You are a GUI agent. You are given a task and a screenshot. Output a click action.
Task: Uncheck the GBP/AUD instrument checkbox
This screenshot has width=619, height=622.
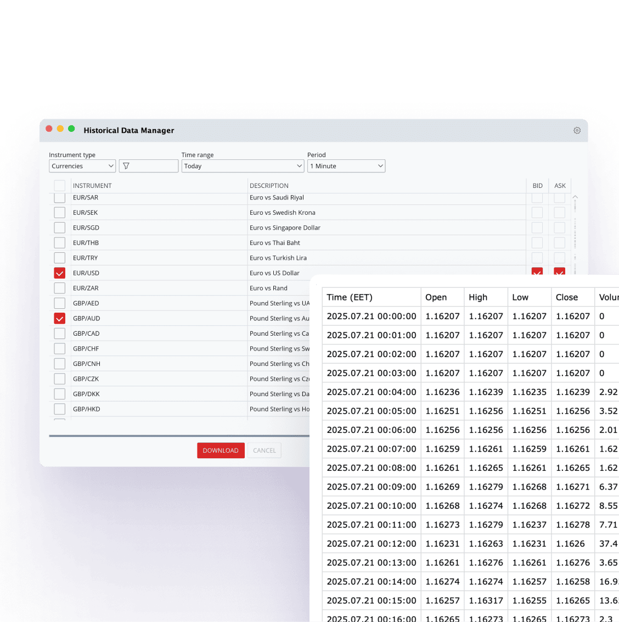click(60, 319)
